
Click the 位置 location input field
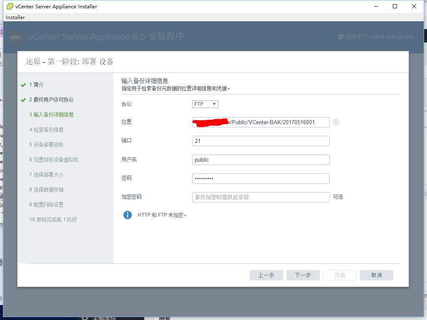[261, 122]
